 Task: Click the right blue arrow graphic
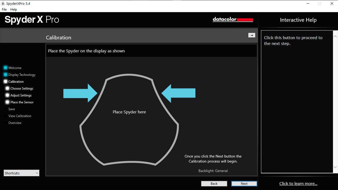pyautogui.click(x=179, y=93)
